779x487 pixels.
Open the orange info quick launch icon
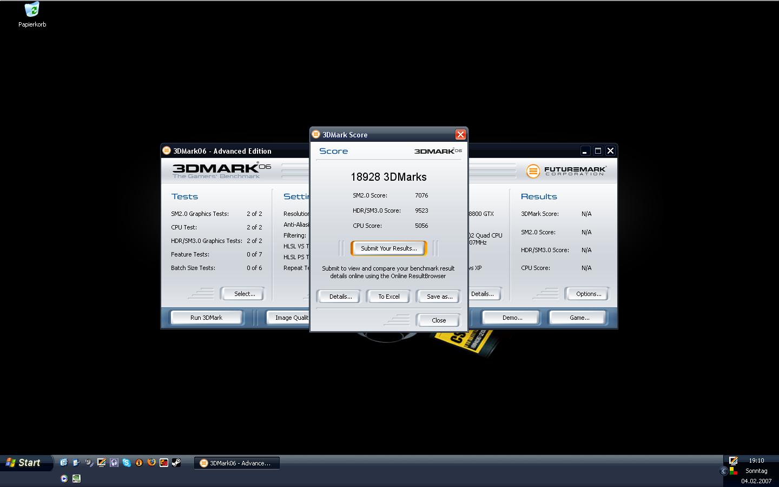point(138,463)
